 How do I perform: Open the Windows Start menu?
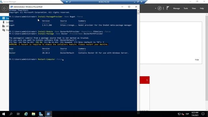(x=4, y=114)
